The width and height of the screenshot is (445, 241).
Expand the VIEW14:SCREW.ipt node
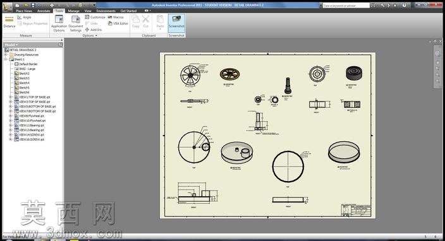point(11,135)
